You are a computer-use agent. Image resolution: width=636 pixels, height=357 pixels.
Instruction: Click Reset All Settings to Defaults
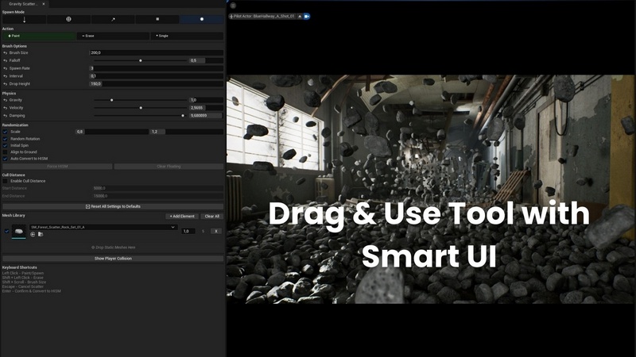(113, 205)
